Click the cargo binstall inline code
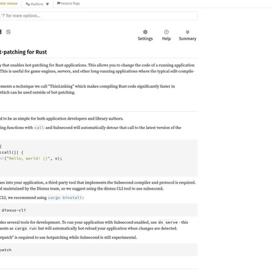Image resolution: width=272 pixels, height=272 pixels. click(65, 198)
